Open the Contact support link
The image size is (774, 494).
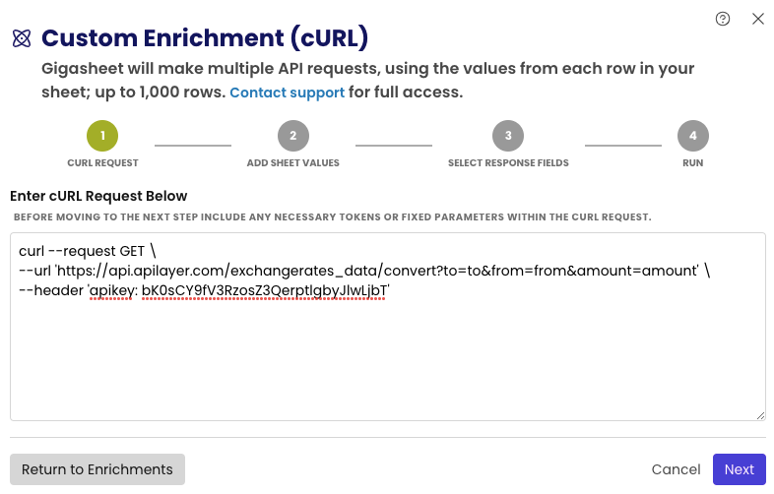pos(287,93)
